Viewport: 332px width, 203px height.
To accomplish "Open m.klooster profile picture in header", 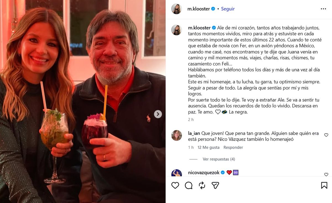I will click(177, 9).
